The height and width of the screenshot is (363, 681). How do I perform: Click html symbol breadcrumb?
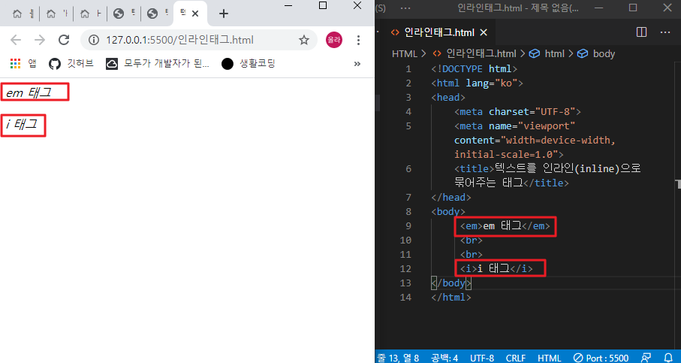click(547, 53)
